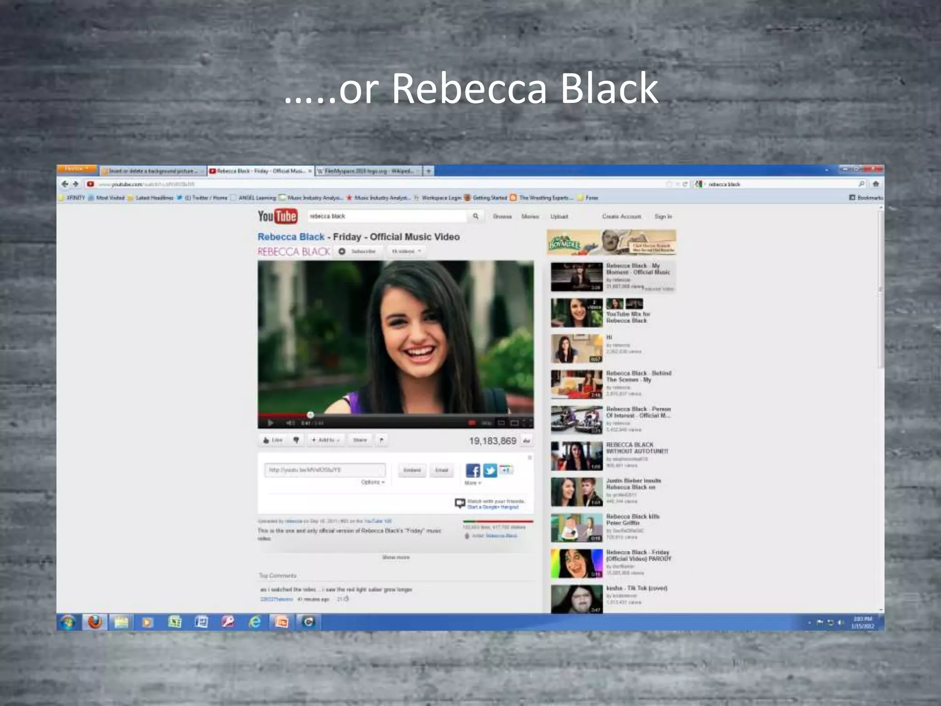Open the Twitter / Home bookmark
941x706 pixels.
click(202, 198)
